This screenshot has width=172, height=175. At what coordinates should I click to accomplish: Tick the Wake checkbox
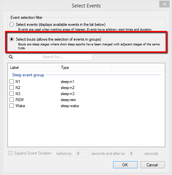tap(12, 106)
